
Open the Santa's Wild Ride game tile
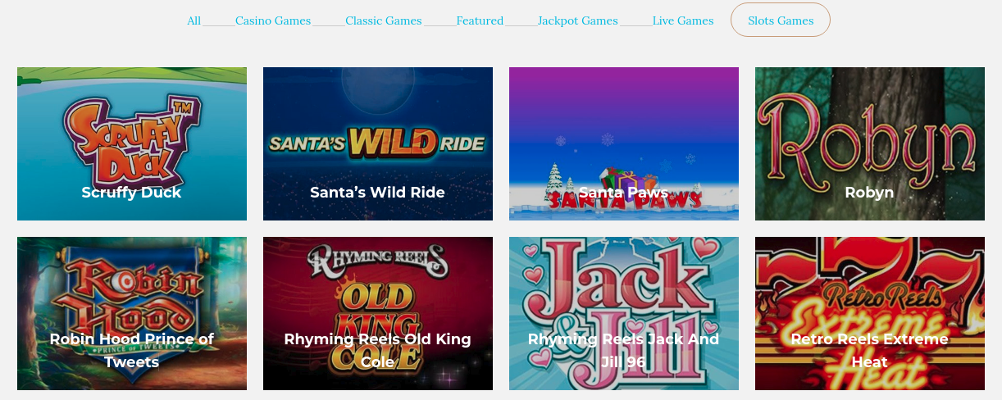click(378, 143)
